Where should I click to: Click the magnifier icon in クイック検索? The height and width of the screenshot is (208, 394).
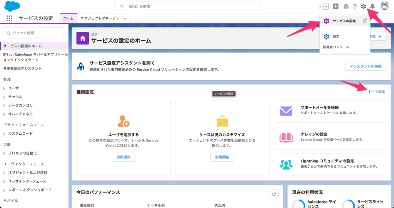(x=8, y=33)
